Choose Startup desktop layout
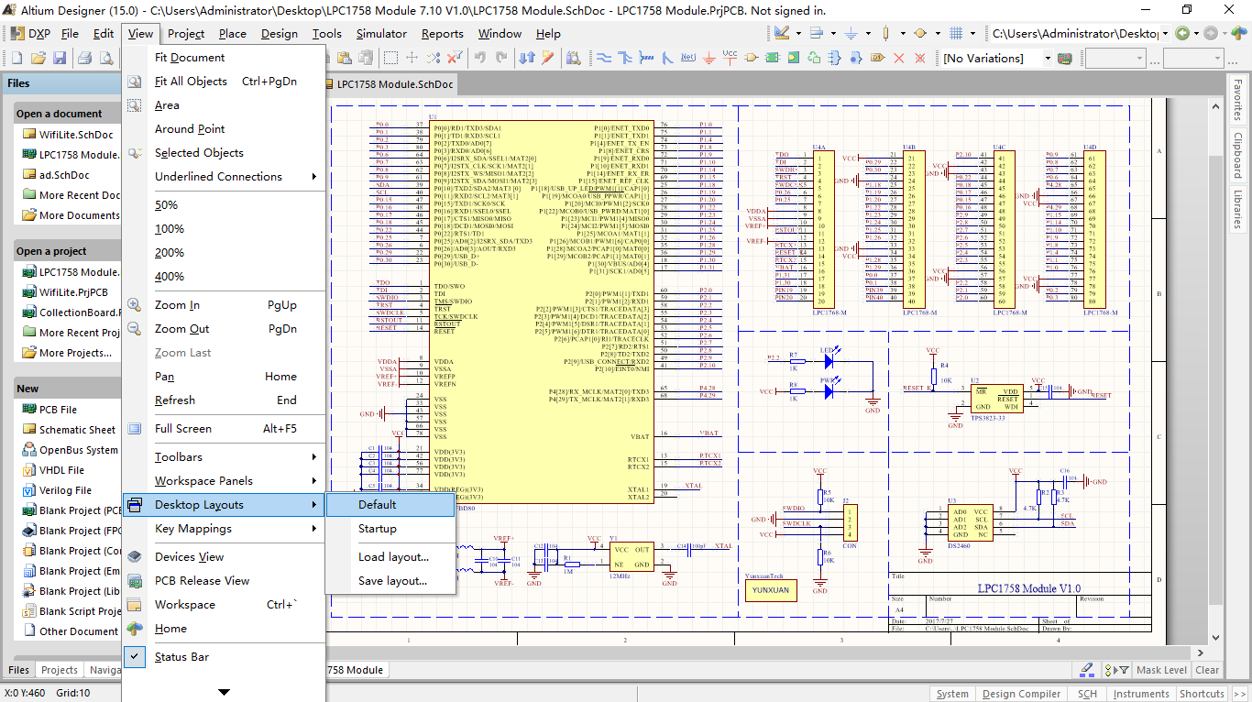1252x702 pixels. pyautogui.click(x=390, y=528)
